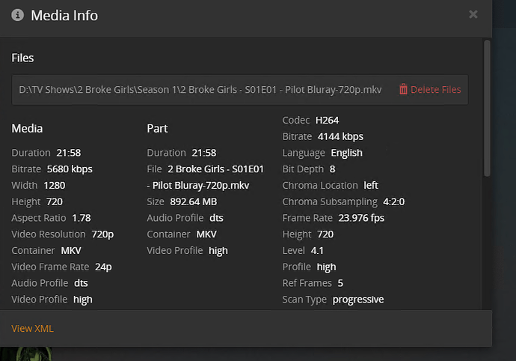Click the English language value
Image resolution: width=516 pixels, height=361 pixels.
pyautogui.click(x=346, y=153)
